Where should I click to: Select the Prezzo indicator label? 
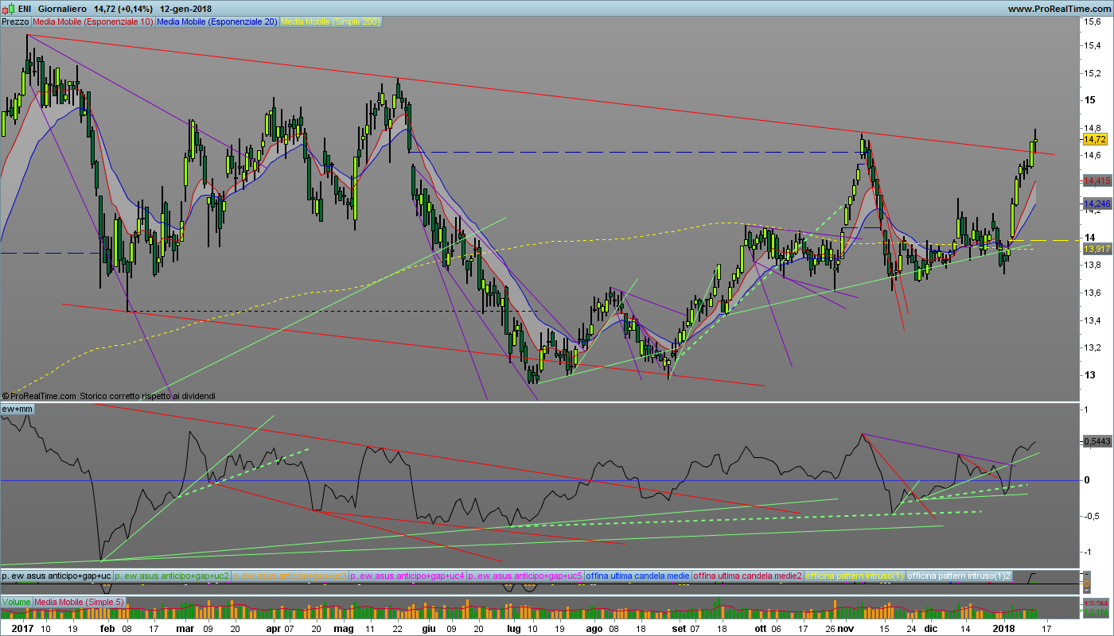[x=16, y=21]
